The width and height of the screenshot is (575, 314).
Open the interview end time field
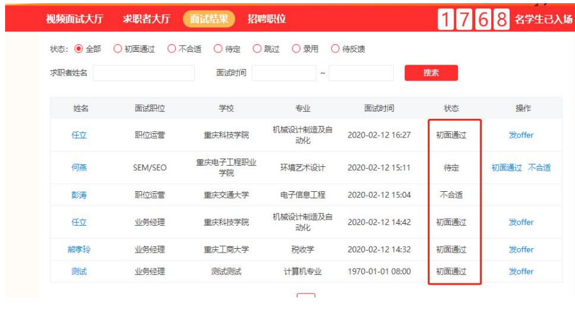tap(361, 73)
